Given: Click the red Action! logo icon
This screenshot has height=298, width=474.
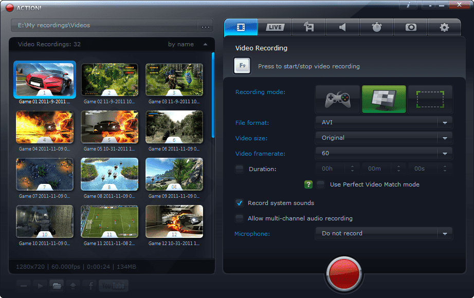Looking at the screenshot, I should tap(10, 8).
